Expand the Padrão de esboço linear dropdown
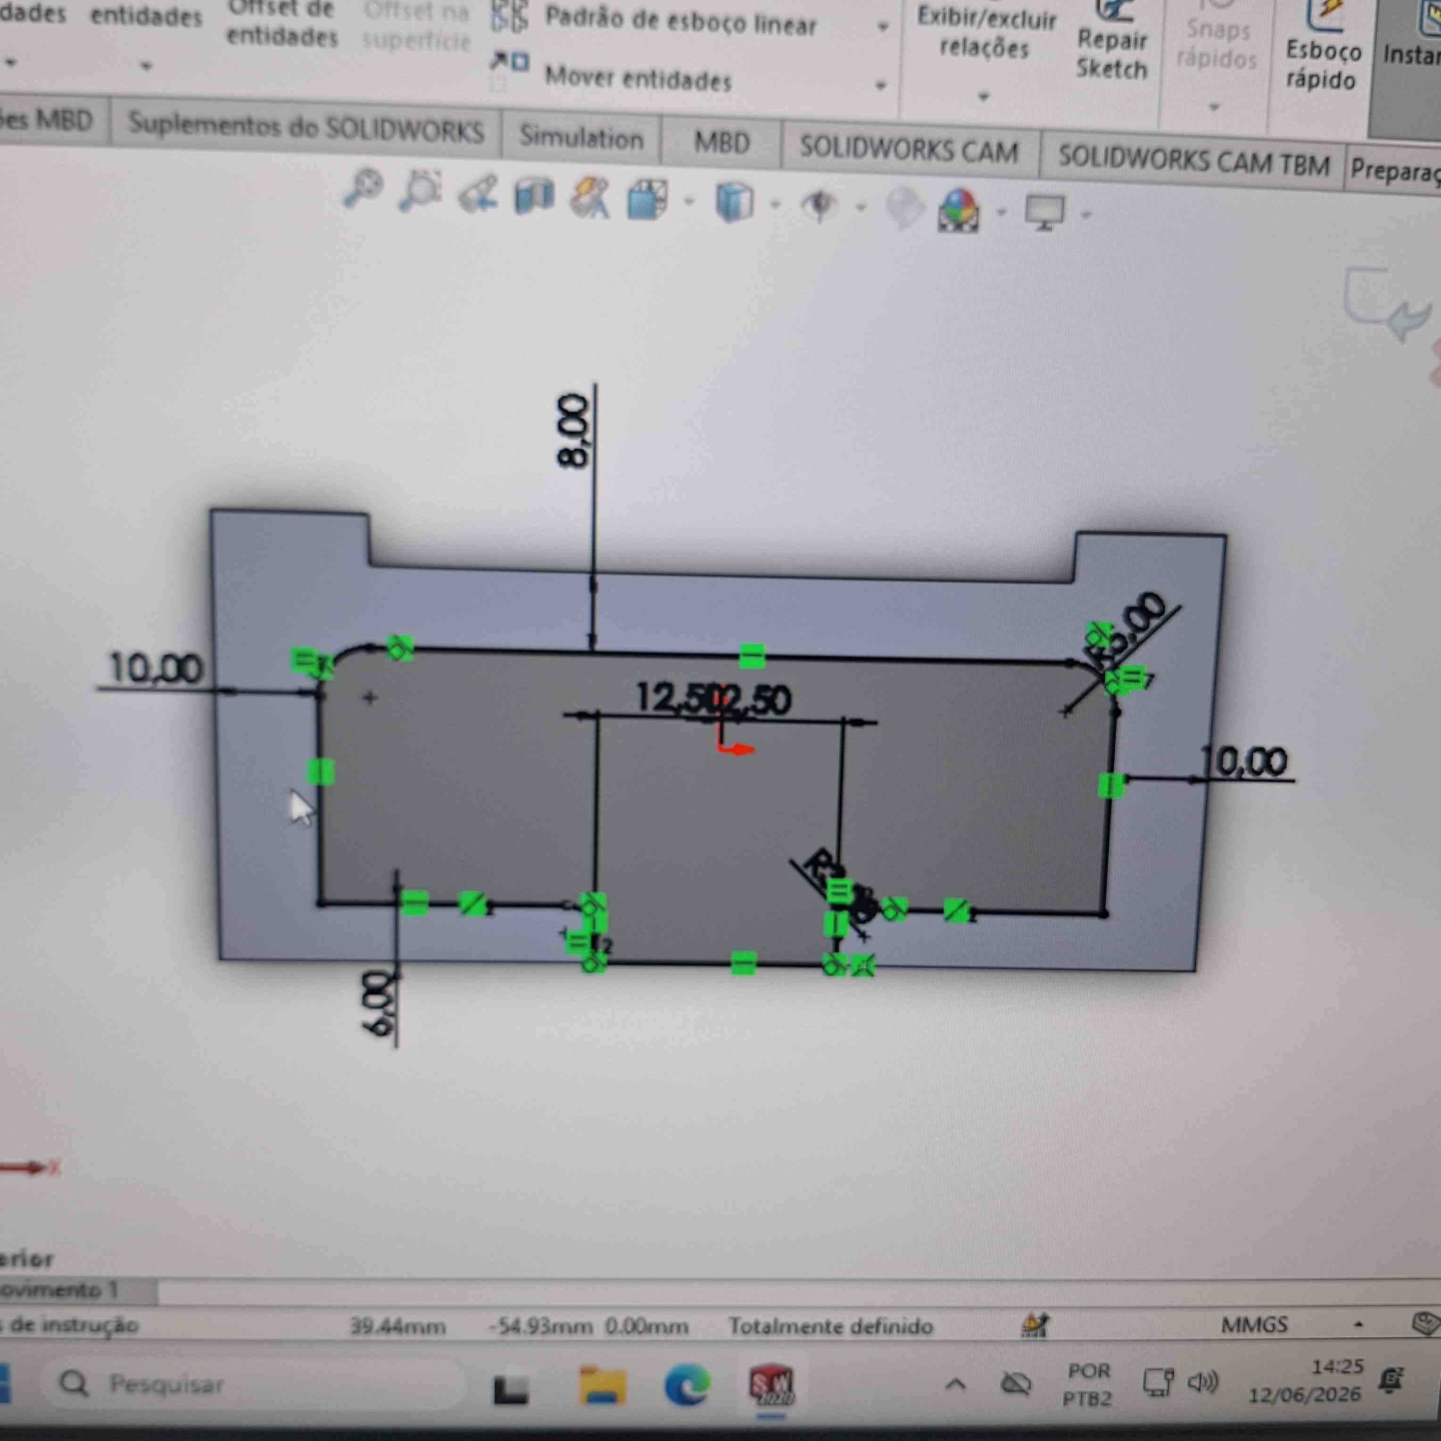 pyautogui.click(x=883, y=28)
